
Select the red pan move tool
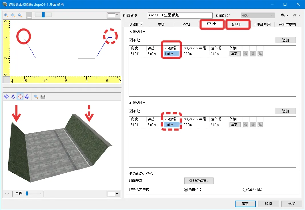[x=20, y=97]
